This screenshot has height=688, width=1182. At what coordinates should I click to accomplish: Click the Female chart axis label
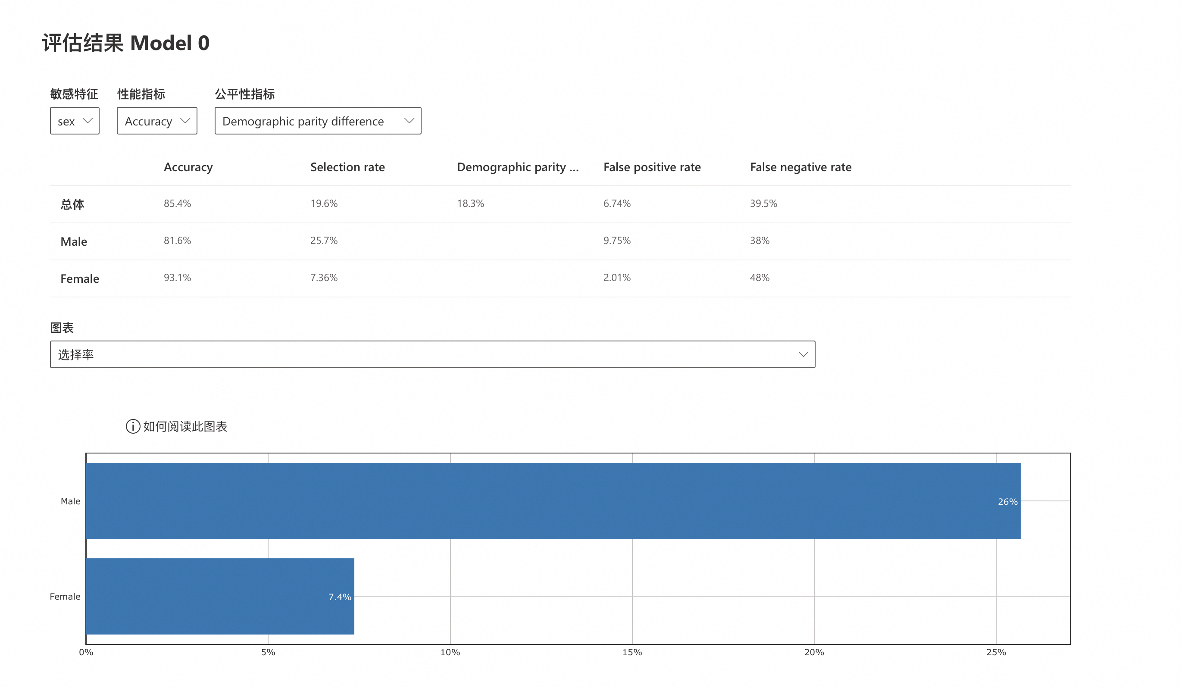pos(65,597)
